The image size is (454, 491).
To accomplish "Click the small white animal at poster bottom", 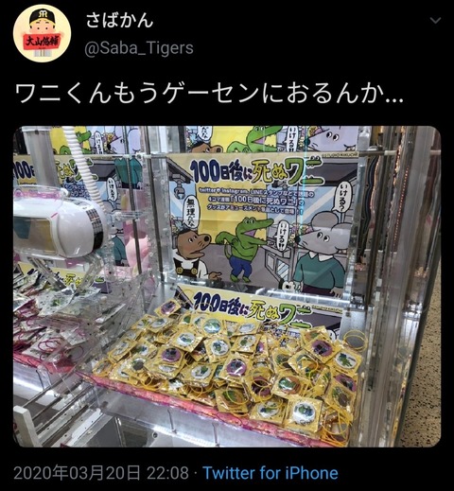I will coord(291,286).
